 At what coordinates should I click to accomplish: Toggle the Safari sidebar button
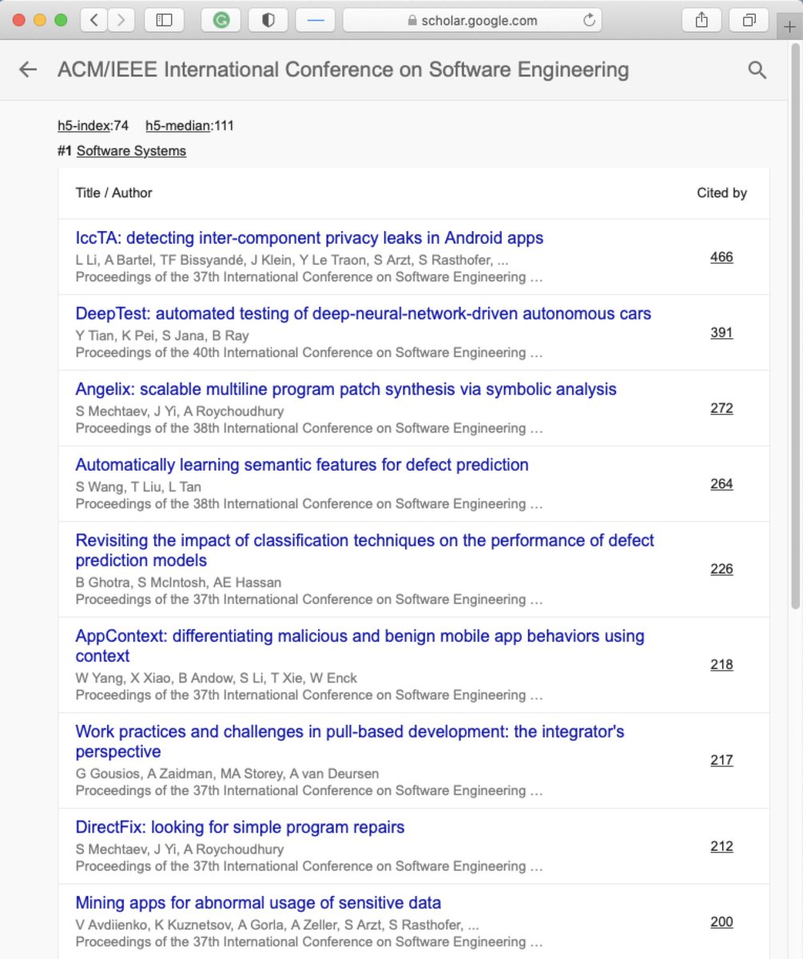click(x=164, y=20)
